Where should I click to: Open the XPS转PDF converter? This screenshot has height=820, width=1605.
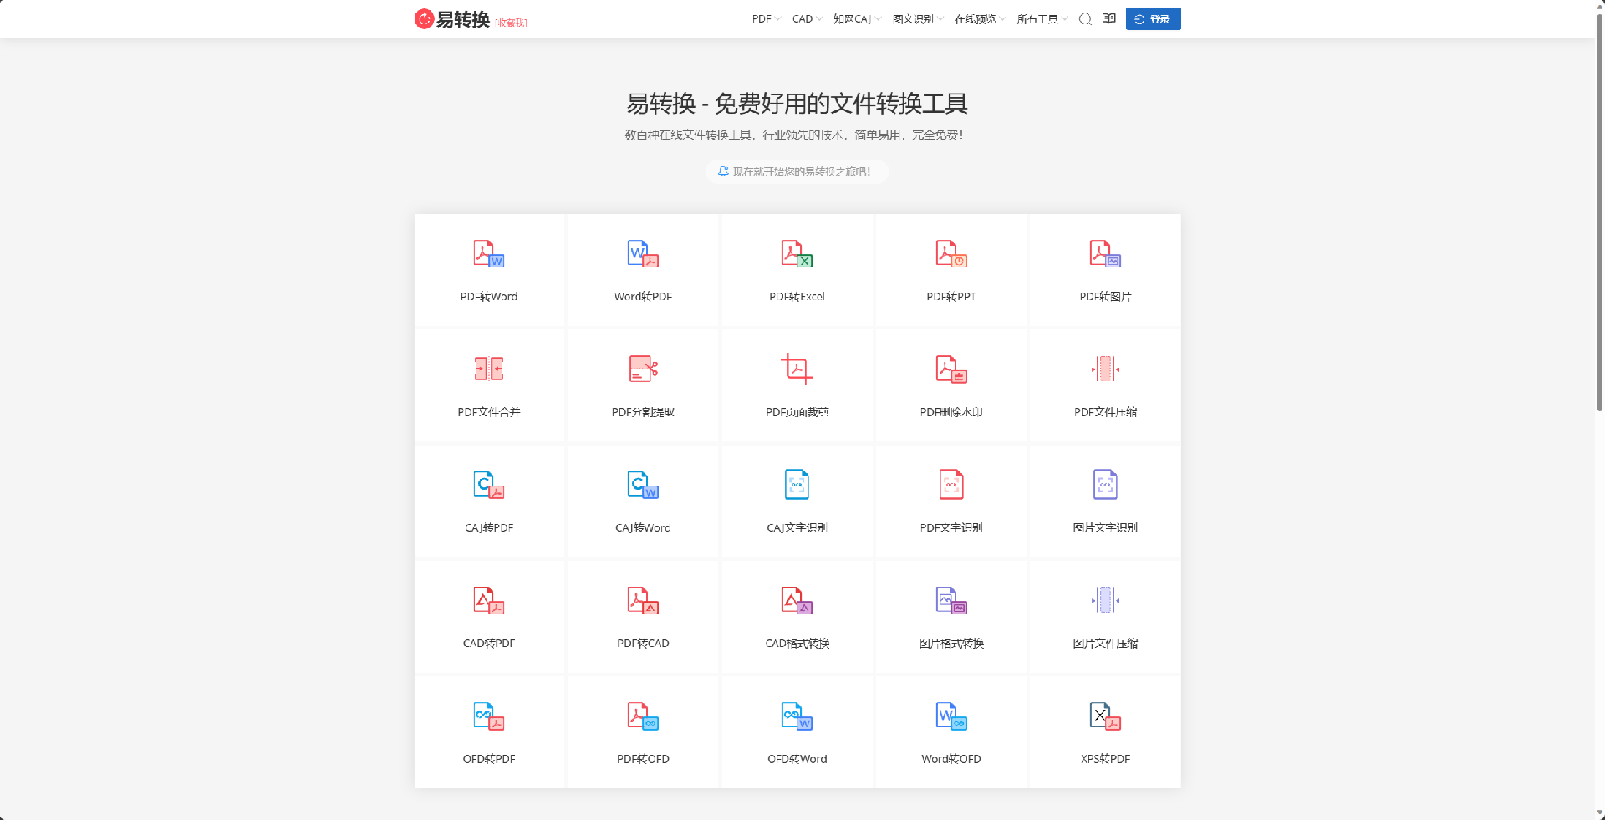[x=1104, y=731]
